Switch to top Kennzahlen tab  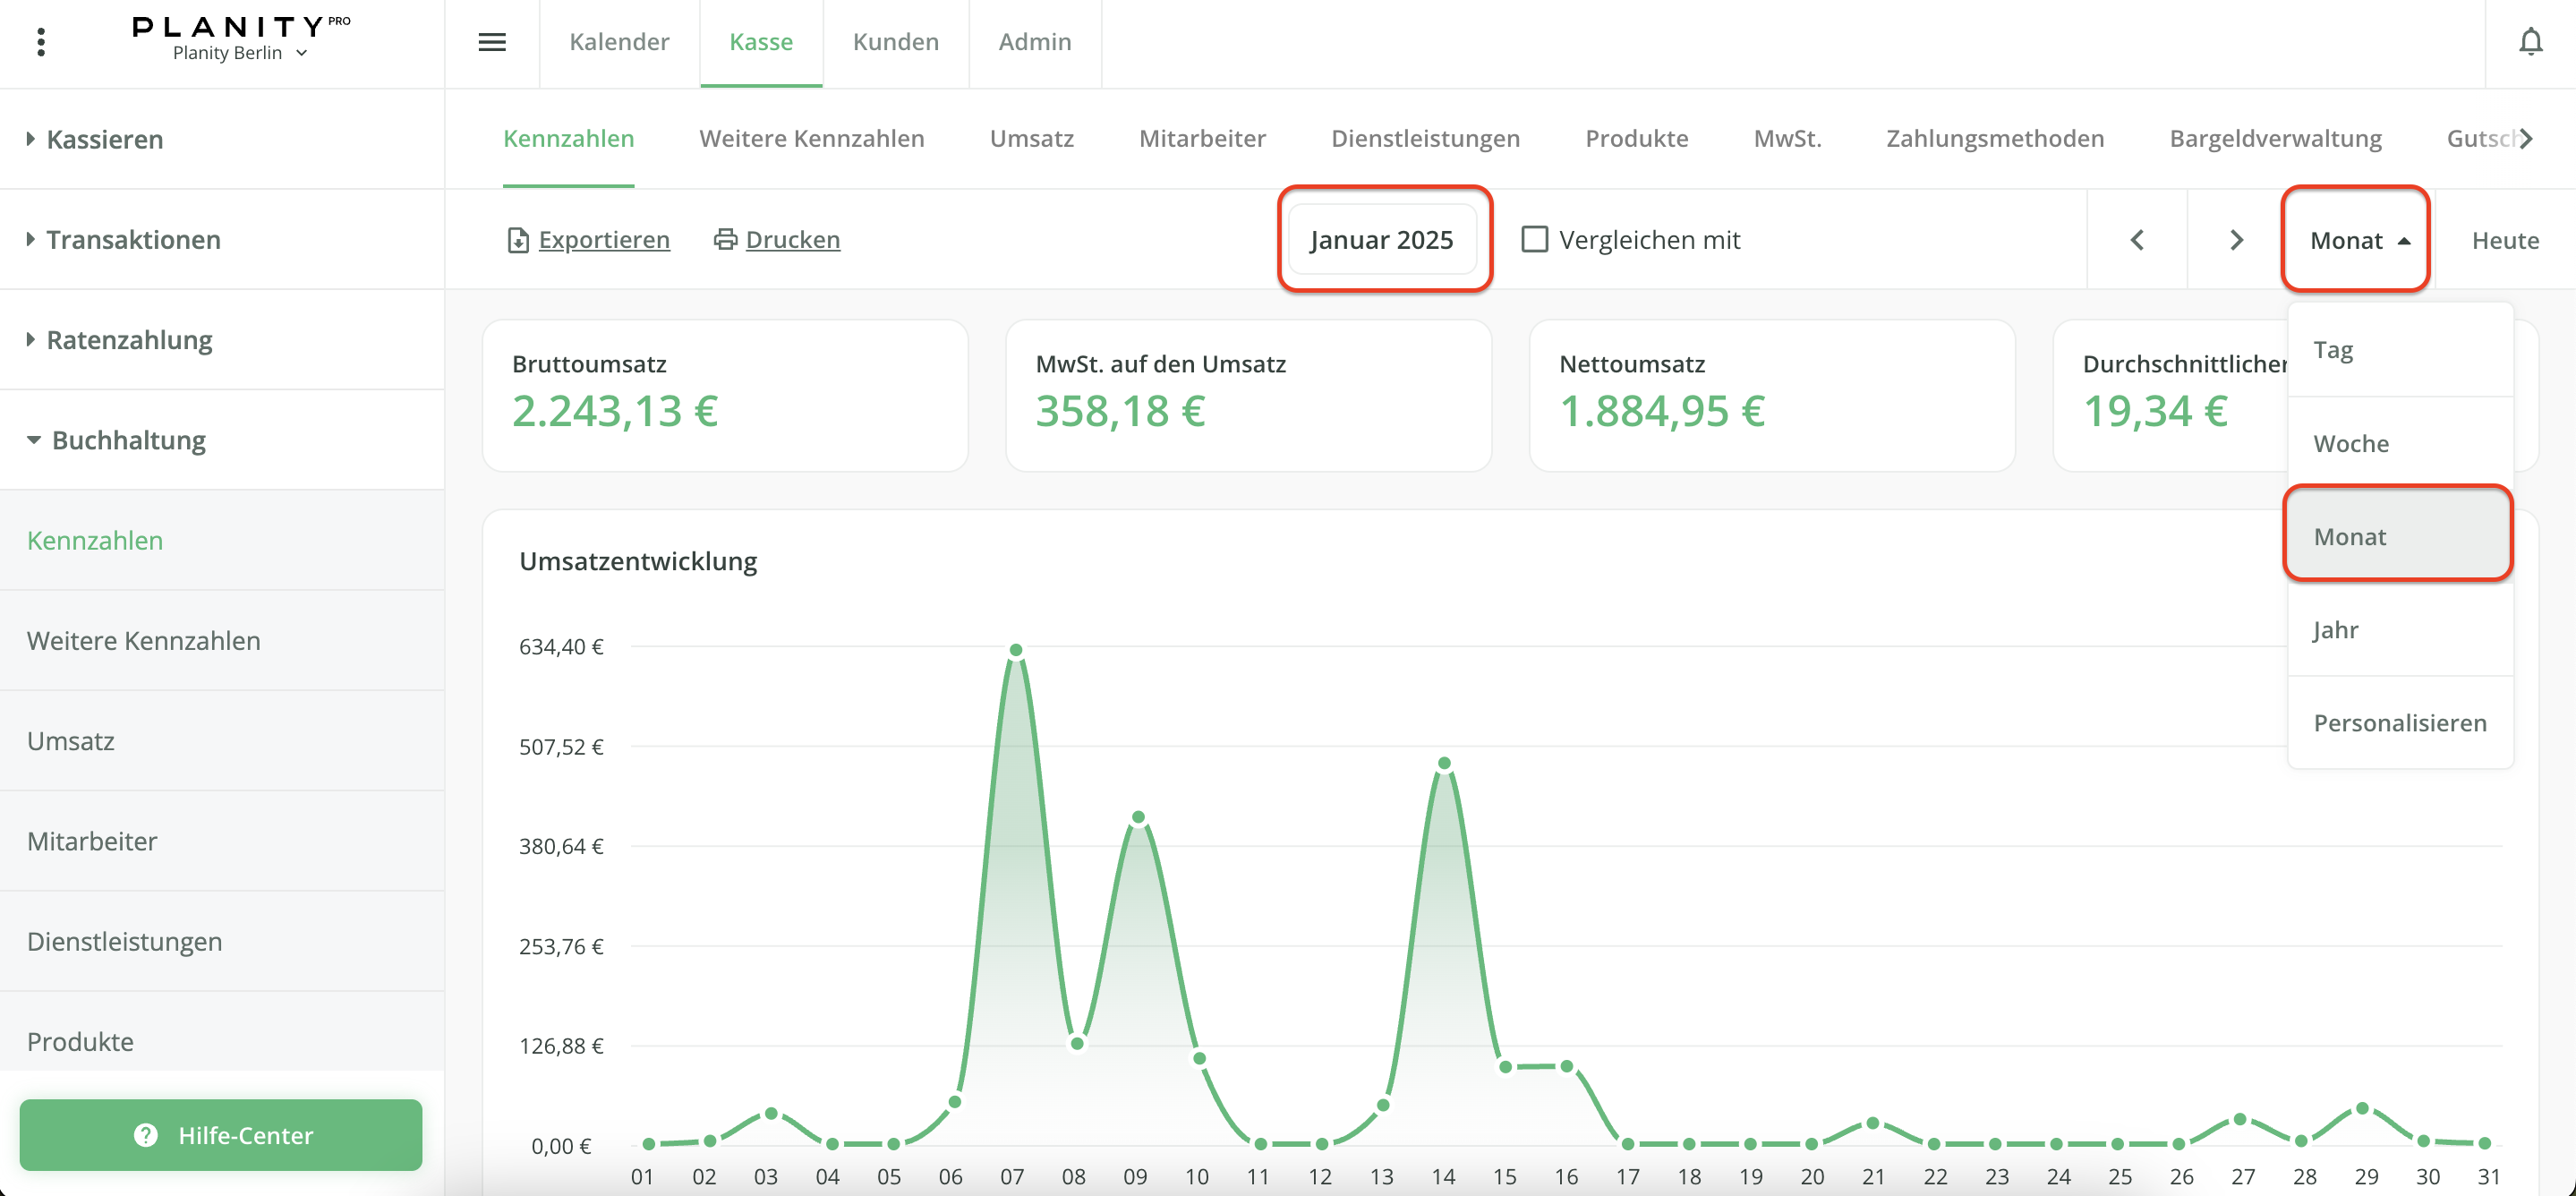(x=568, y=139)
